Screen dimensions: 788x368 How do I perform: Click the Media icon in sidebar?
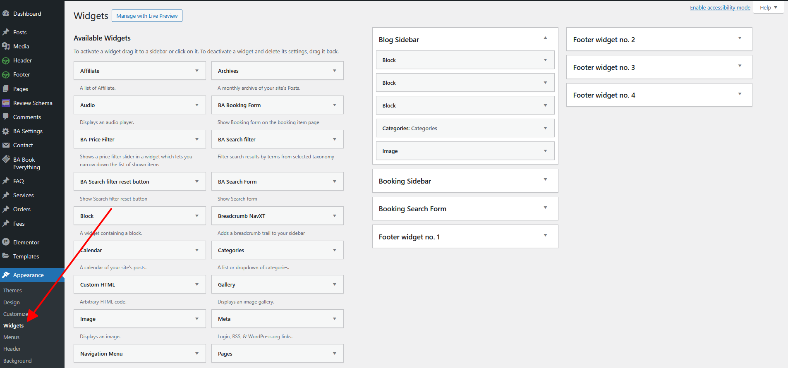click(x=6, y=46)
